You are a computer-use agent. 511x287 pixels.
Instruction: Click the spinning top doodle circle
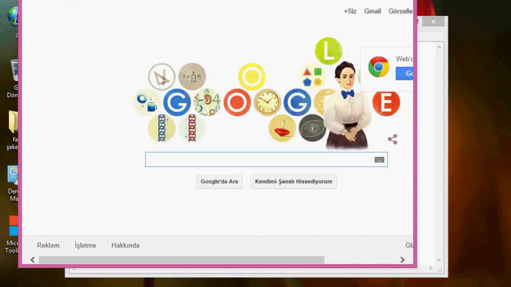point(282,128)
